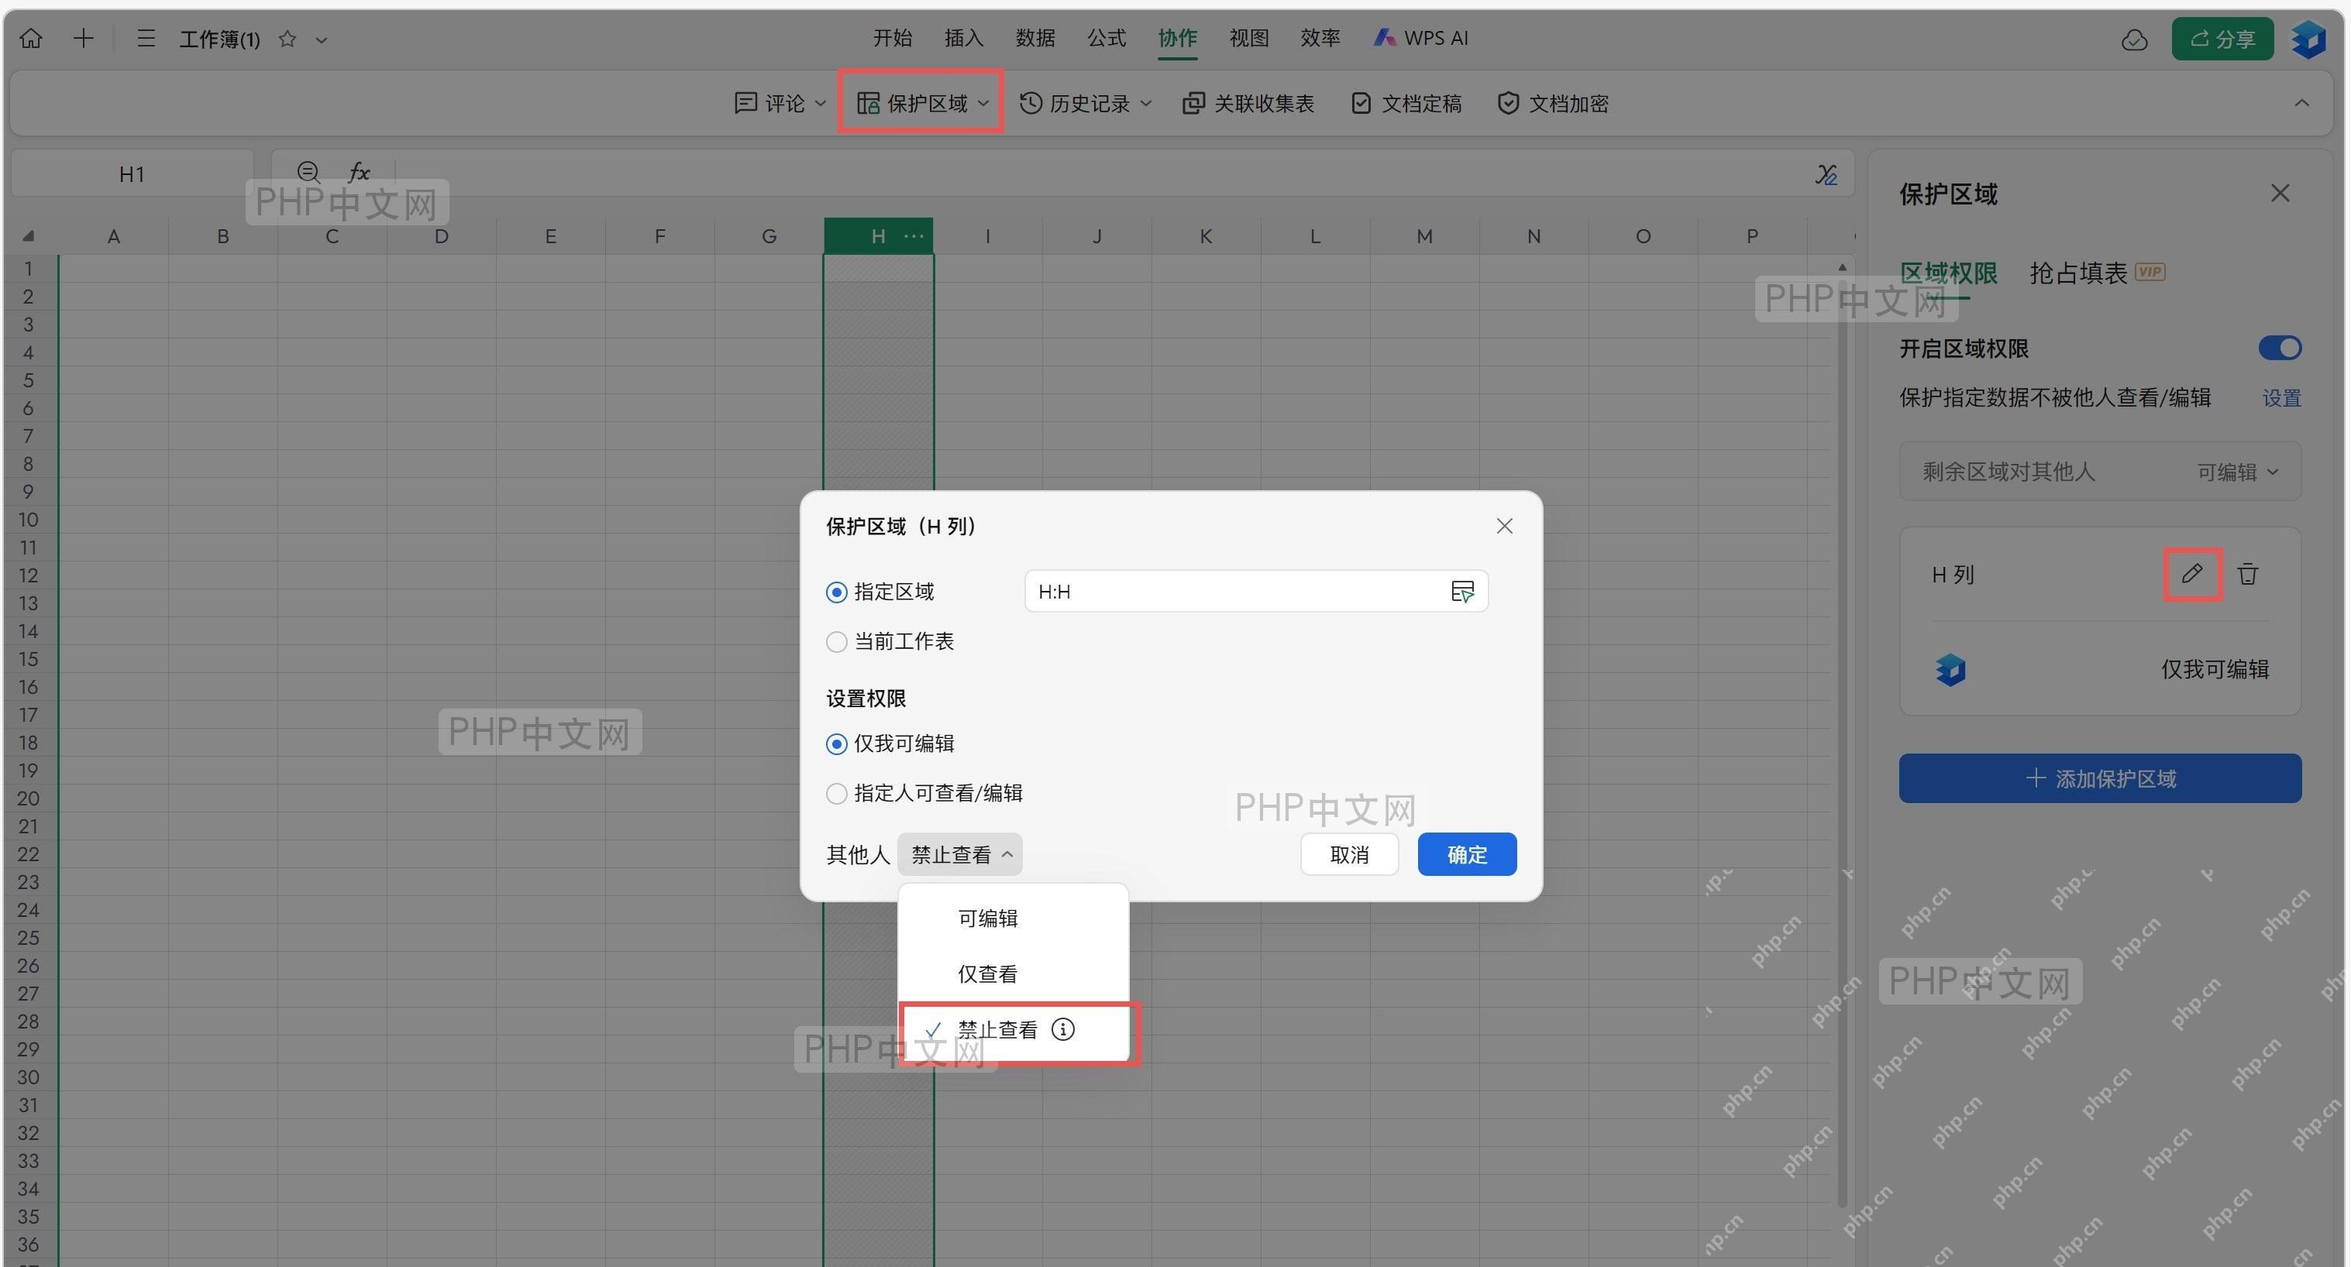Click the green 分享 button

pyautogui.click(x=2222, y=38)
